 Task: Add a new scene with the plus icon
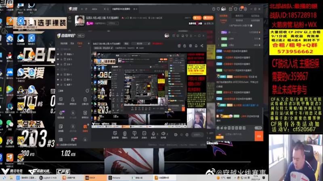[88, 43]
